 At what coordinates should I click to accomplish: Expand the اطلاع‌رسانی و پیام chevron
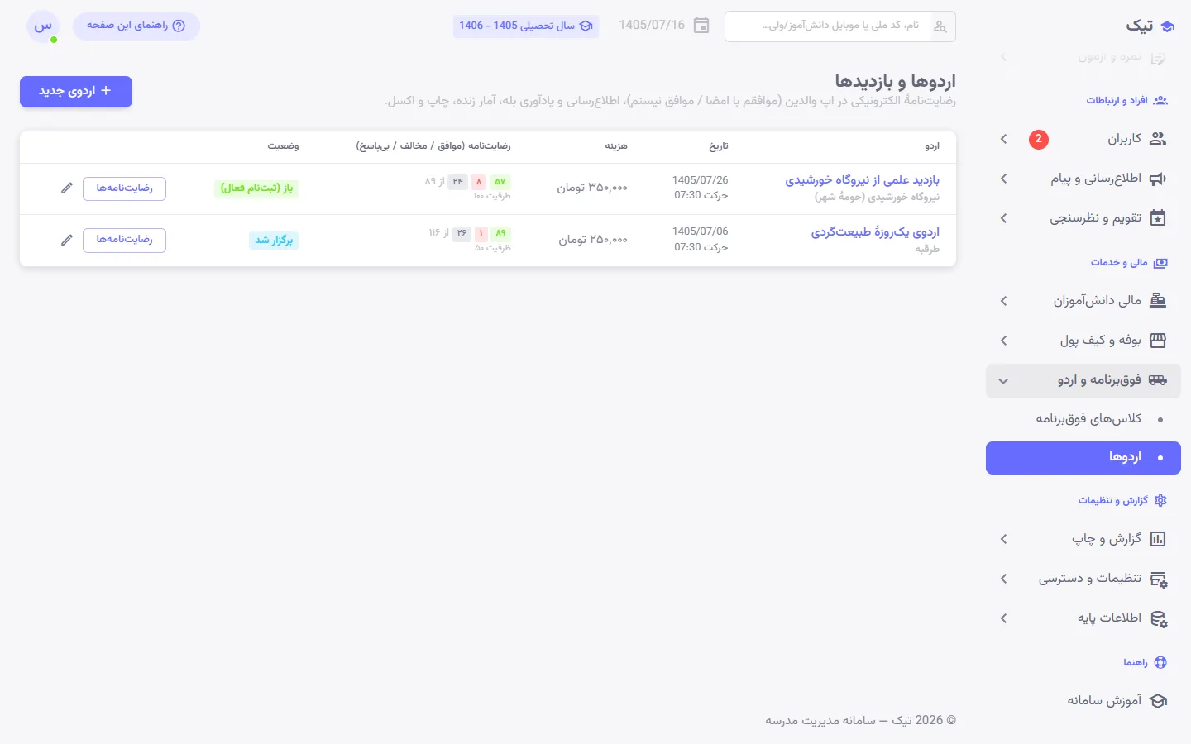pos(1003,179)
